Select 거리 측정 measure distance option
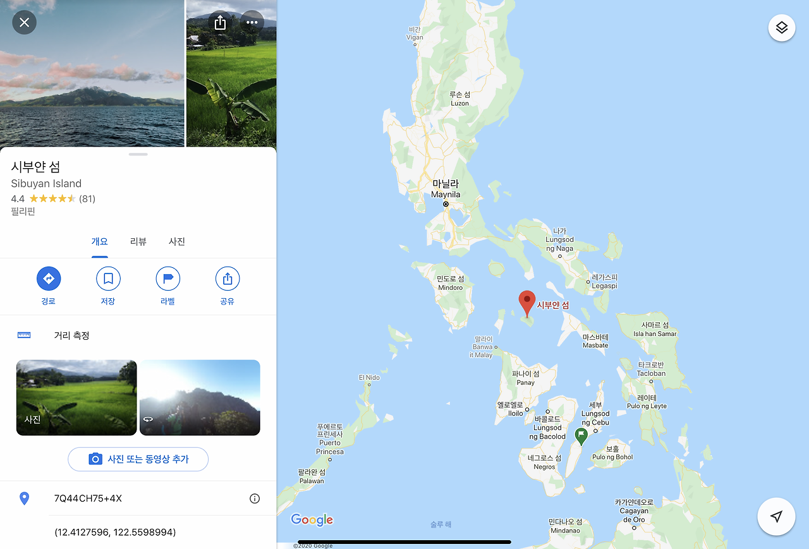This screenshot has height=549, width=809. pyautogui.click(x=138, y=335)
